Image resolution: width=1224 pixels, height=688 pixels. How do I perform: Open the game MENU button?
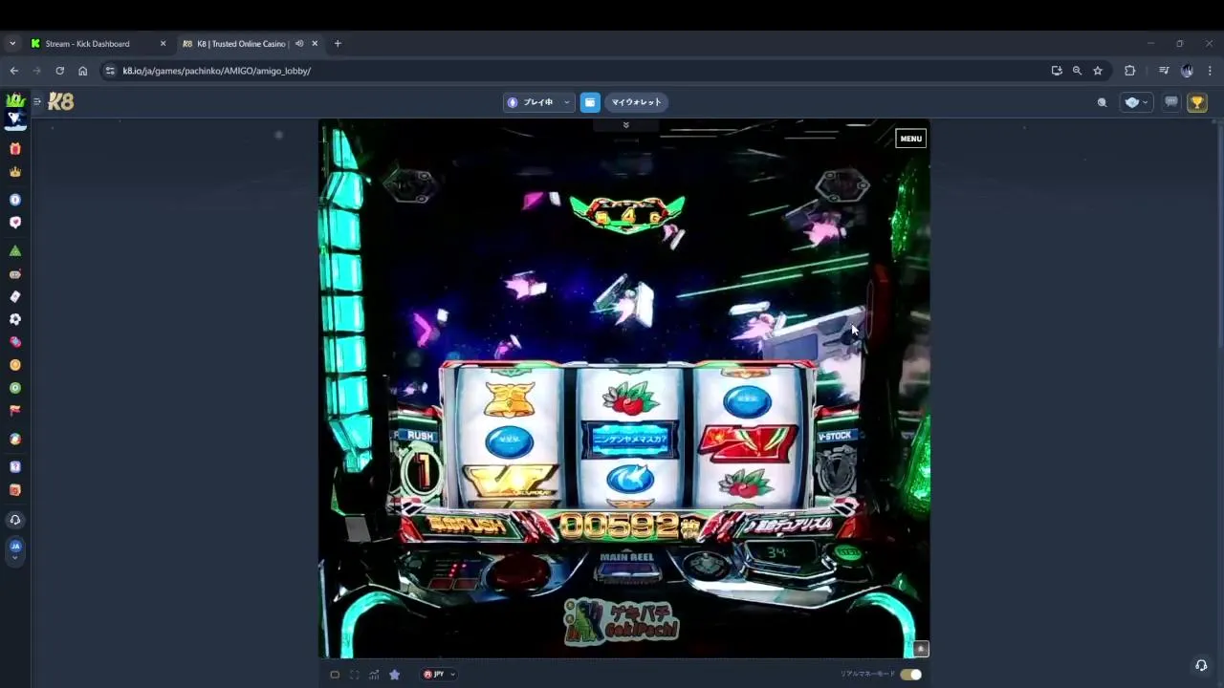click(x=910, y=139)
